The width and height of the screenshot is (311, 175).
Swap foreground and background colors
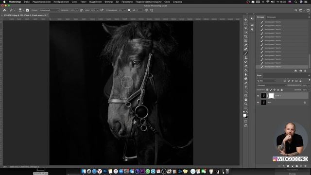[x=247, y=112]
